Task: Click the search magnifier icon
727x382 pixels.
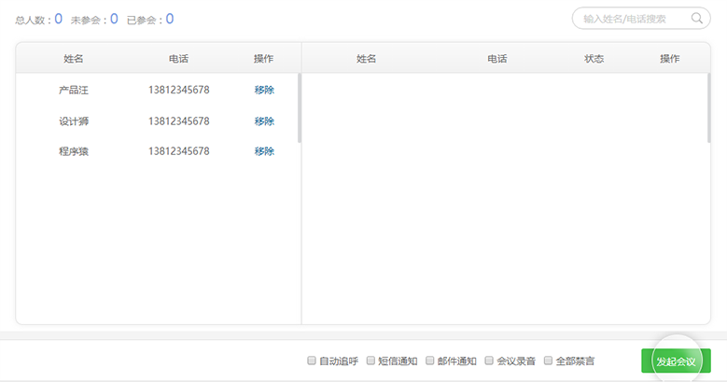Action: pyautogui.click(x=696, y=19)
